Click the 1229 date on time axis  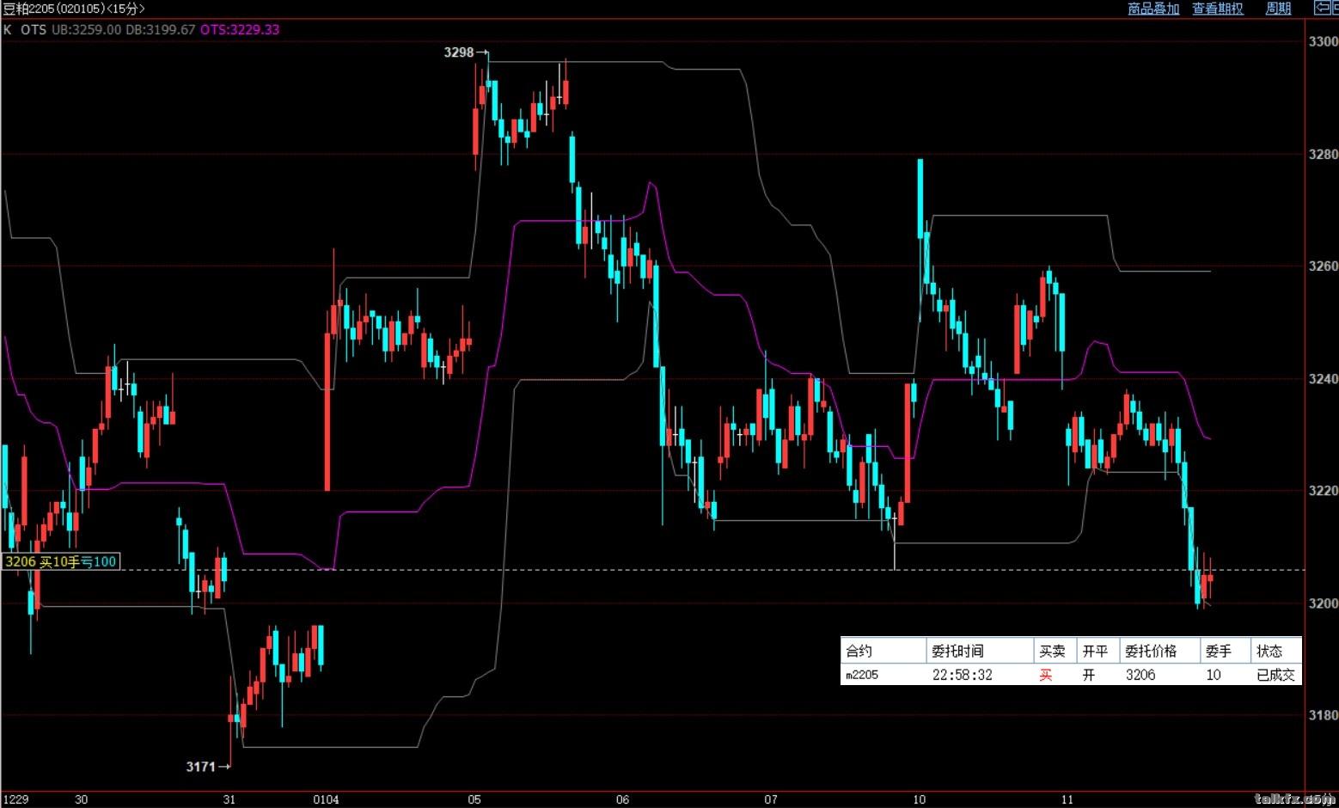pos(15,799)
